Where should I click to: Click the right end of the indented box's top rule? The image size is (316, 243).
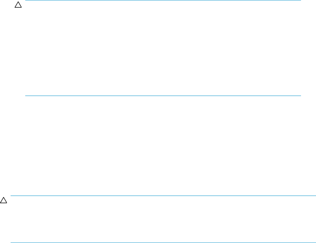[x=300, y=0]
